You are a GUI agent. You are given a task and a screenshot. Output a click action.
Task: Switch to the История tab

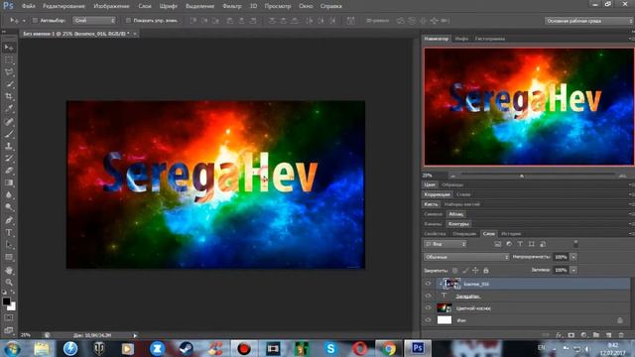pyautogui.click(x=511, y=234)
